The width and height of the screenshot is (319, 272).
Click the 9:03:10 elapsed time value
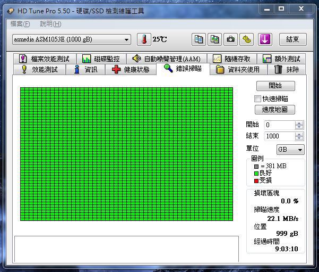287,249
